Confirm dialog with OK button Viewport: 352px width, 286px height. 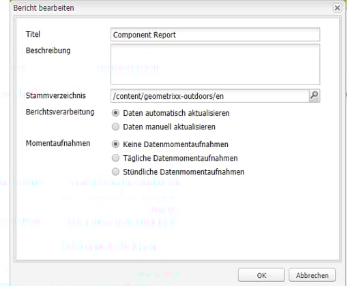point(261,275)
